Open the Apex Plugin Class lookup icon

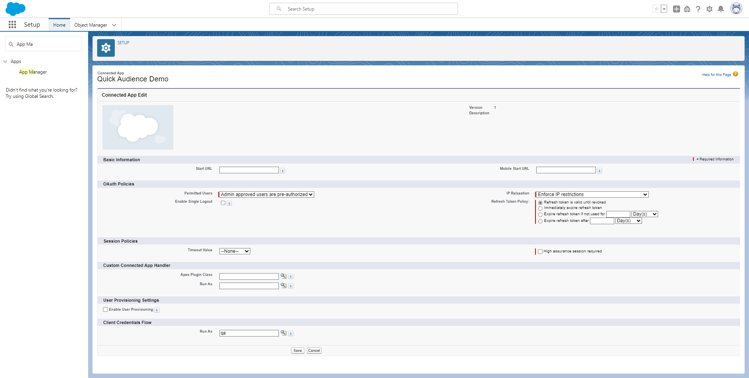click(x=284, y=276)
